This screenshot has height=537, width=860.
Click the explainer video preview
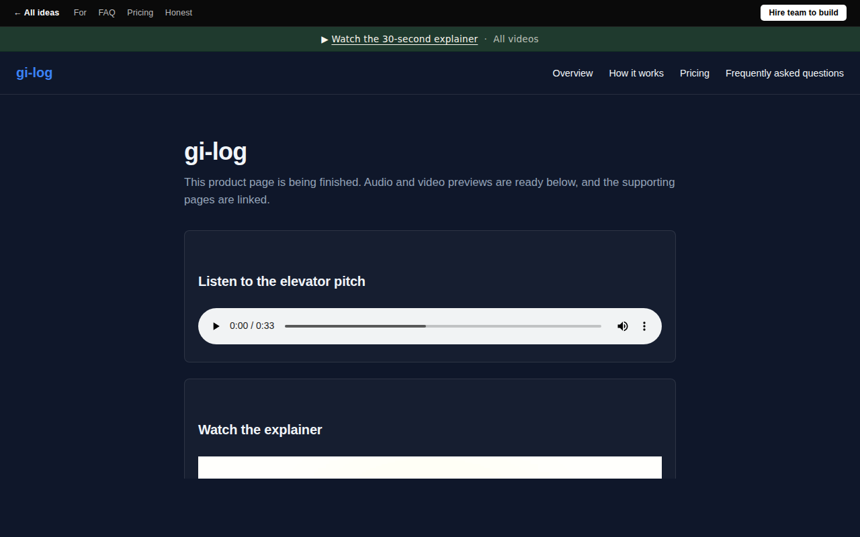click(430, 468)
